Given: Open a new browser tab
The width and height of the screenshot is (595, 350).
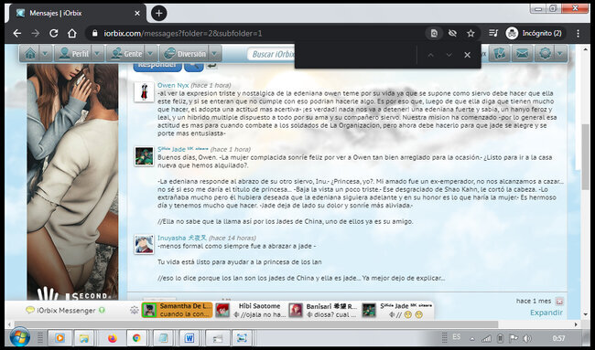Looking at the screenshot, I should (x=158, y=14).
